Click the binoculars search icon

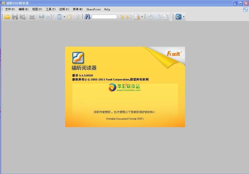(x=87, y=17)
